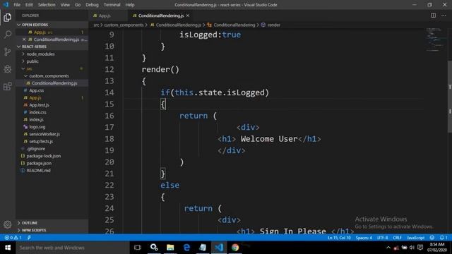
Task: Open the View menu
Action: pyautogui.click(x=65, y=5)
